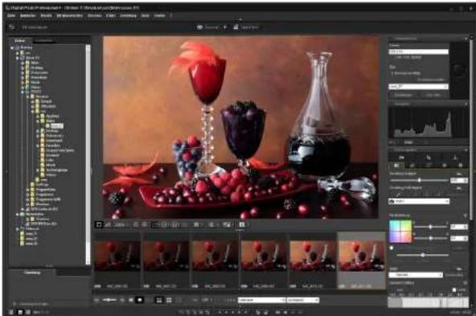Click the print icon in the top toolbar

tap(236, 27)
